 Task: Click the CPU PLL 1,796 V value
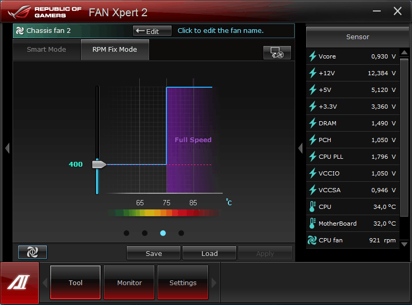[383, 157]
